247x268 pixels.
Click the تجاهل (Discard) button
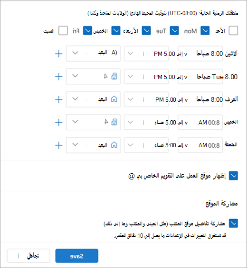pos(28,256)
